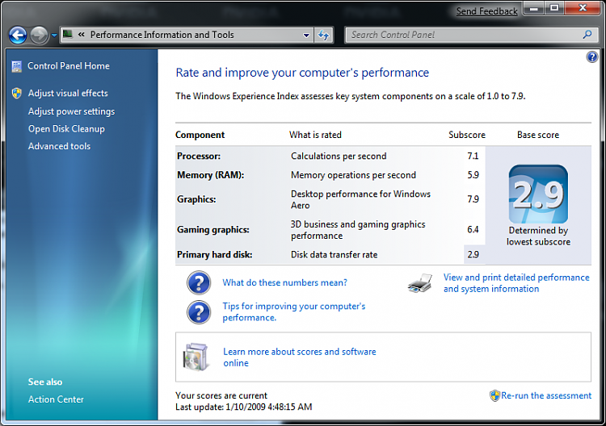
Task: Click question icon beside Tips for improving
Action: (199, 312)
